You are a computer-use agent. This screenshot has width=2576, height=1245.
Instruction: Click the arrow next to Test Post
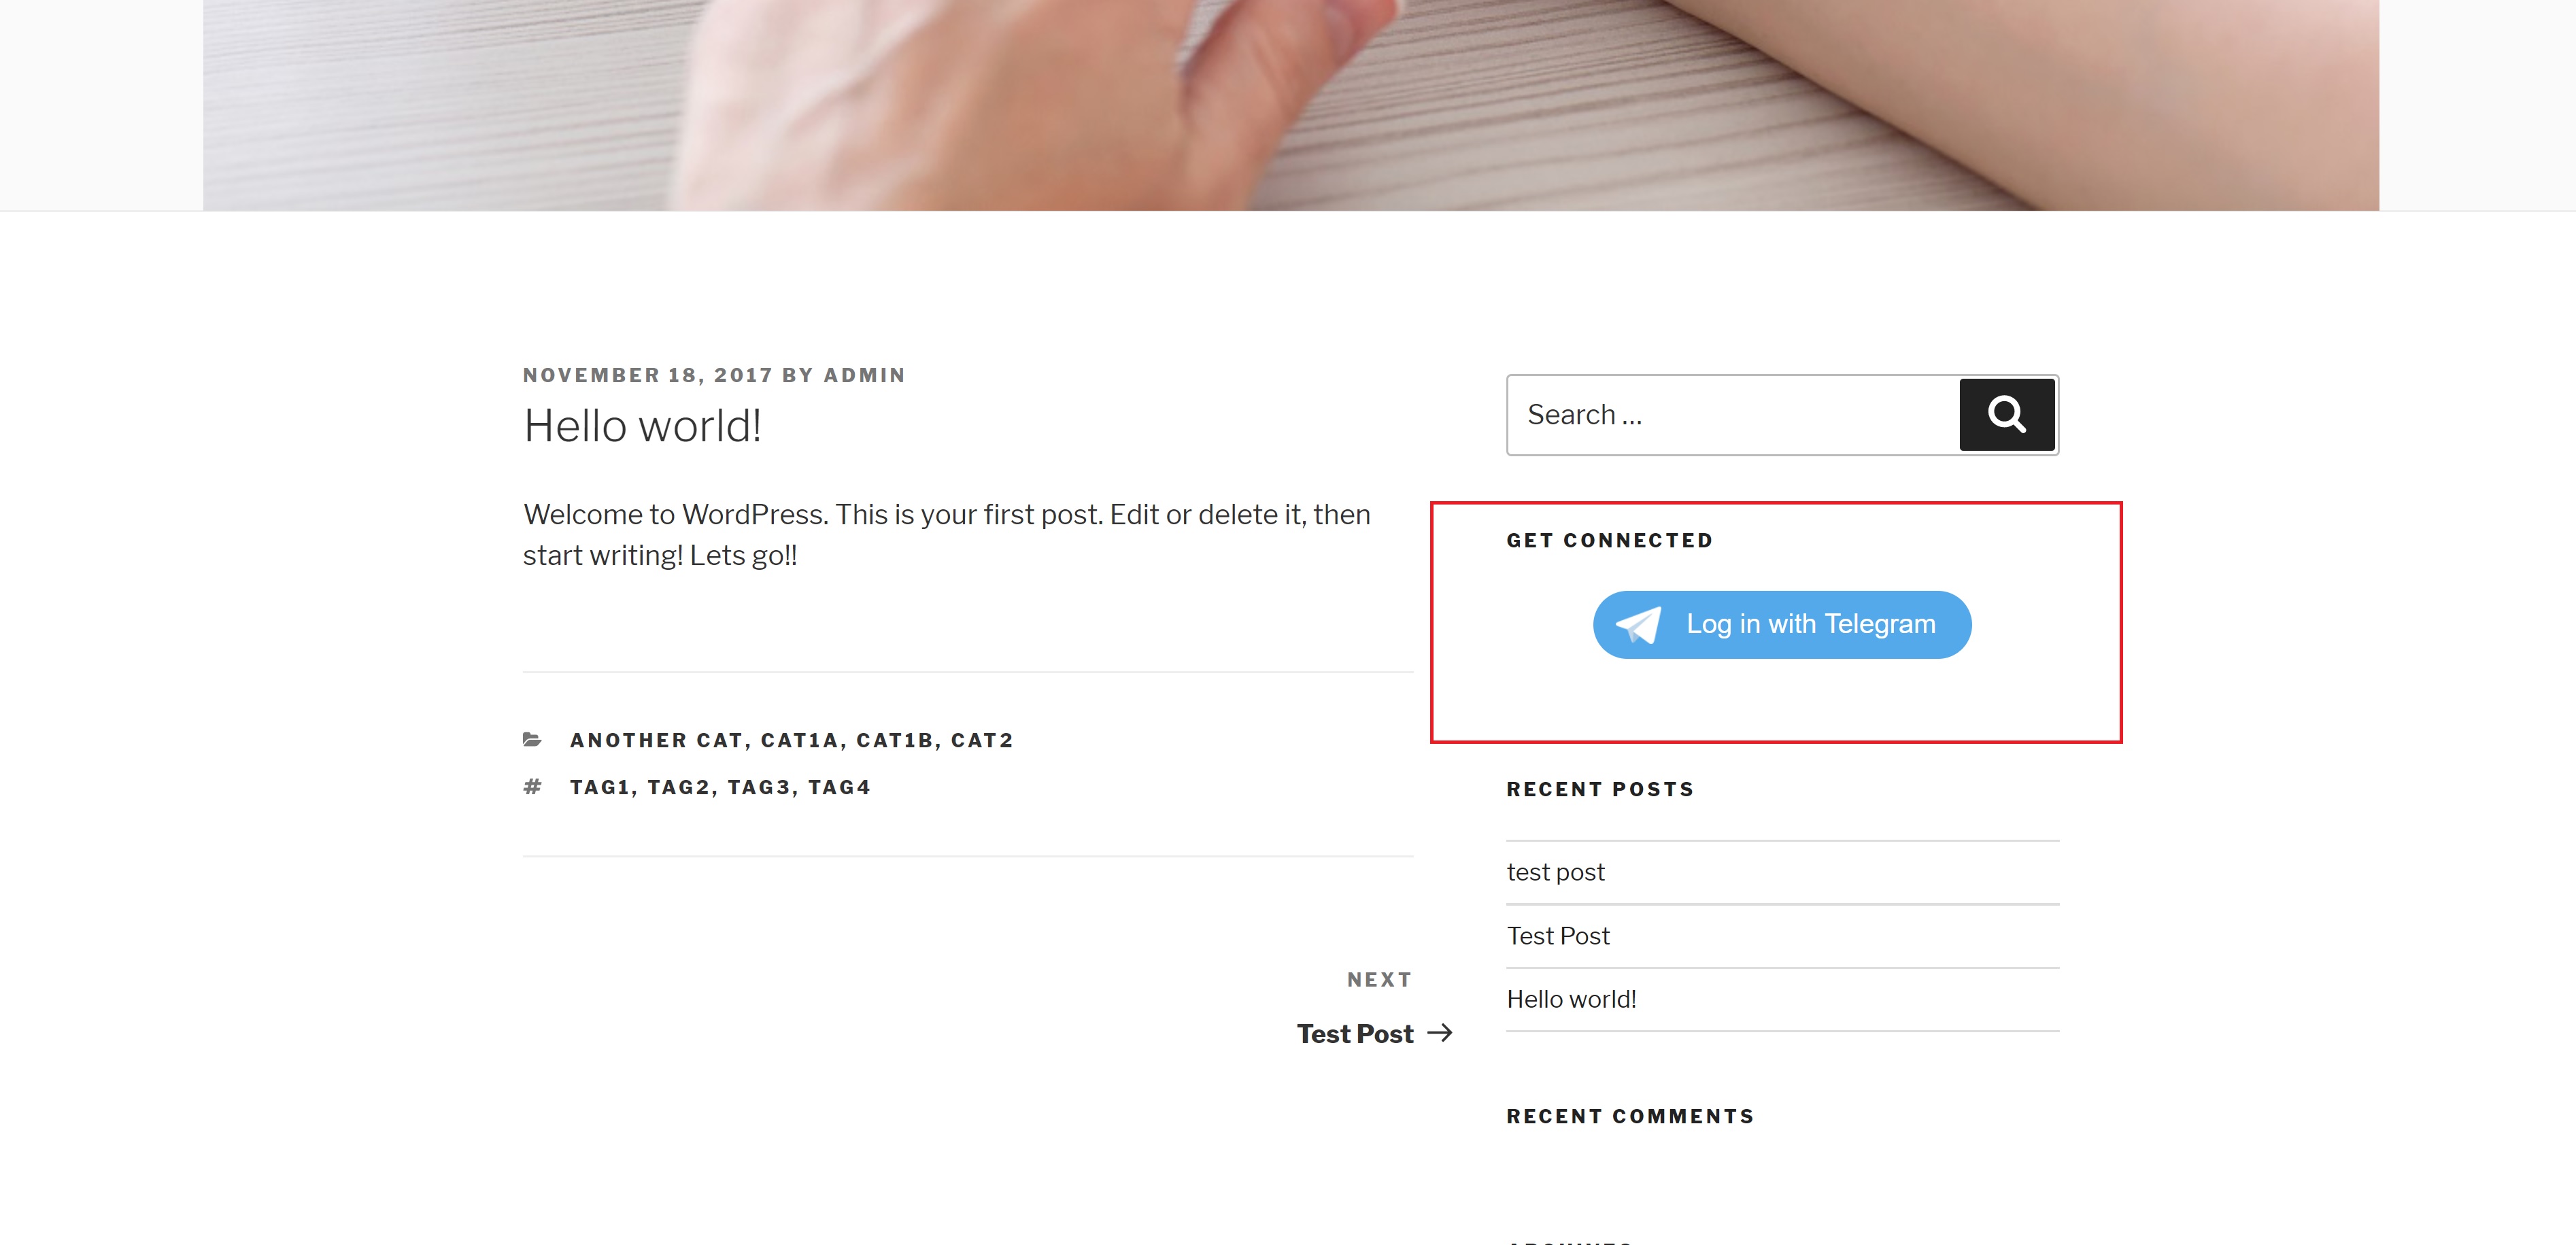pos(1439,1033)
